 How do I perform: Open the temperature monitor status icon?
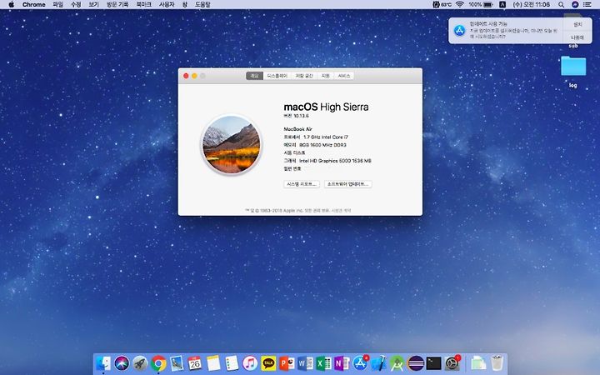(x=442, y=5)
